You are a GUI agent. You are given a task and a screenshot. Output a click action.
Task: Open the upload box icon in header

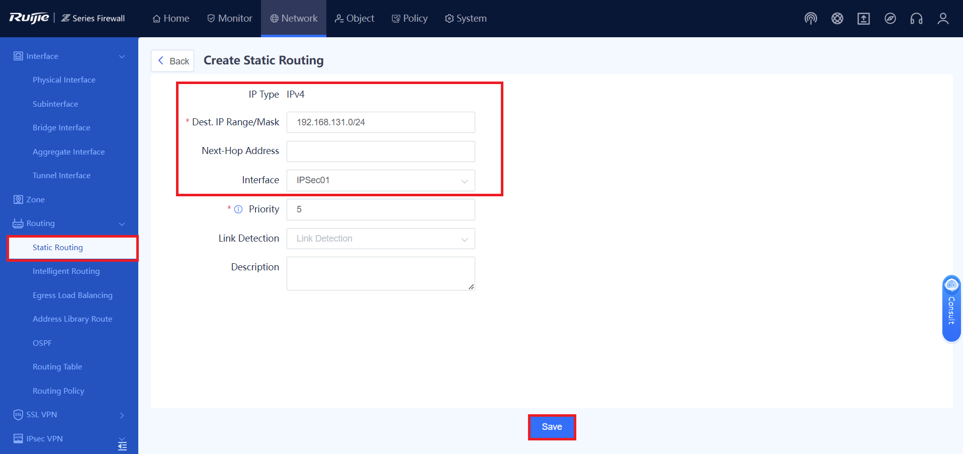(863, 19)
